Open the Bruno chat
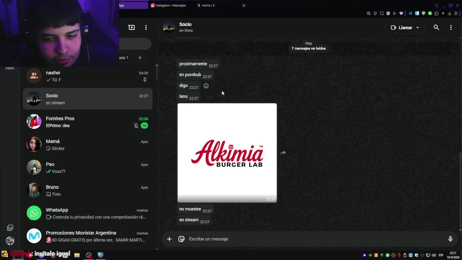This screenshot has width=462, height=260. [87, 191]
